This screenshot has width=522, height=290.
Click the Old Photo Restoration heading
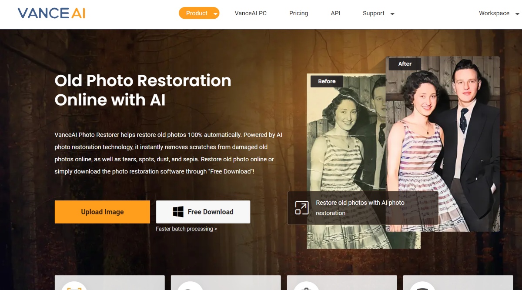(x=143, y=90)
